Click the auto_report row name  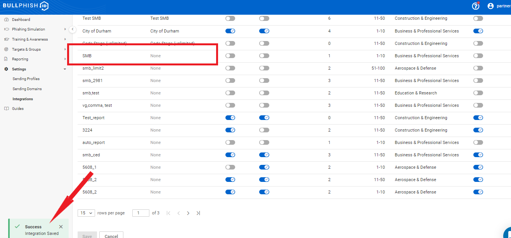tap(94, 142)
